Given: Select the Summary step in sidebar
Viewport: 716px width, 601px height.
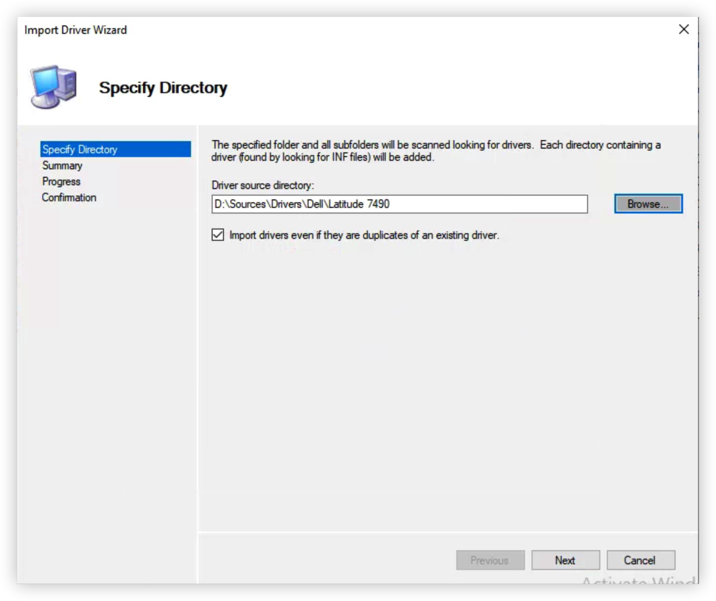Looking at the screenshot, I should point(62,166).
